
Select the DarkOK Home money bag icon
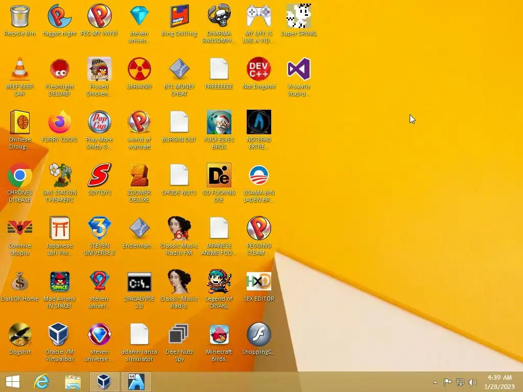click(x=20, y=281)
